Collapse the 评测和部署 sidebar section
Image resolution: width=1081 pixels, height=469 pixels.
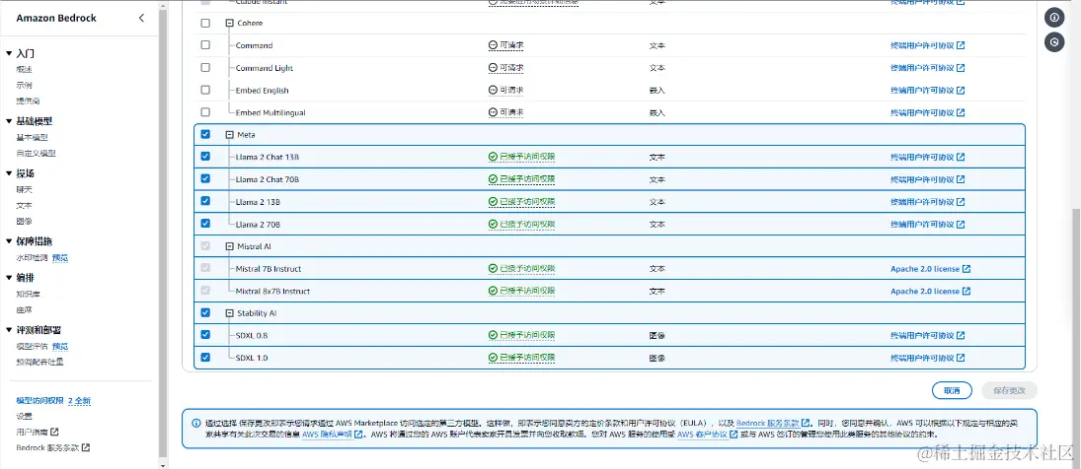(x=8, y=330)
